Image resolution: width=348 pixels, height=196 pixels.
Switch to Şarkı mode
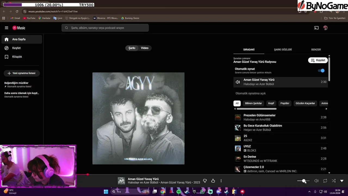(132, 48)
